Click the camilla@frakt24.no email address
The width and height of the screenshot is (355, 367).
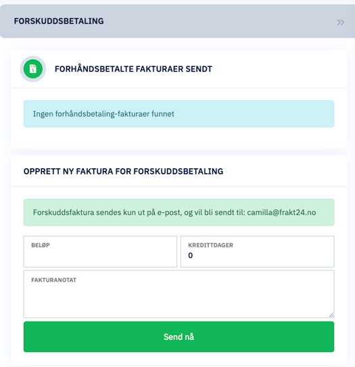[x=281, y=212]
